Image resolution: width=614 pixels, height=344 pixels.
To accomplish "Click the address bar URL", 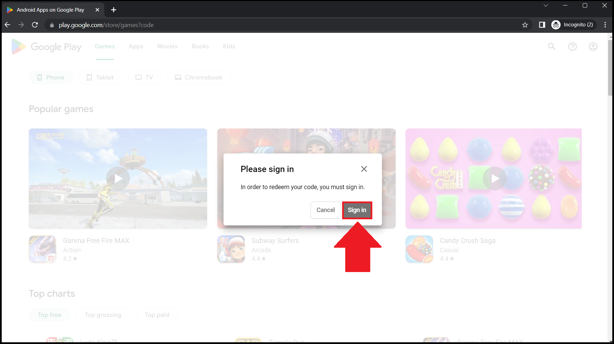I will coord(106,25).
